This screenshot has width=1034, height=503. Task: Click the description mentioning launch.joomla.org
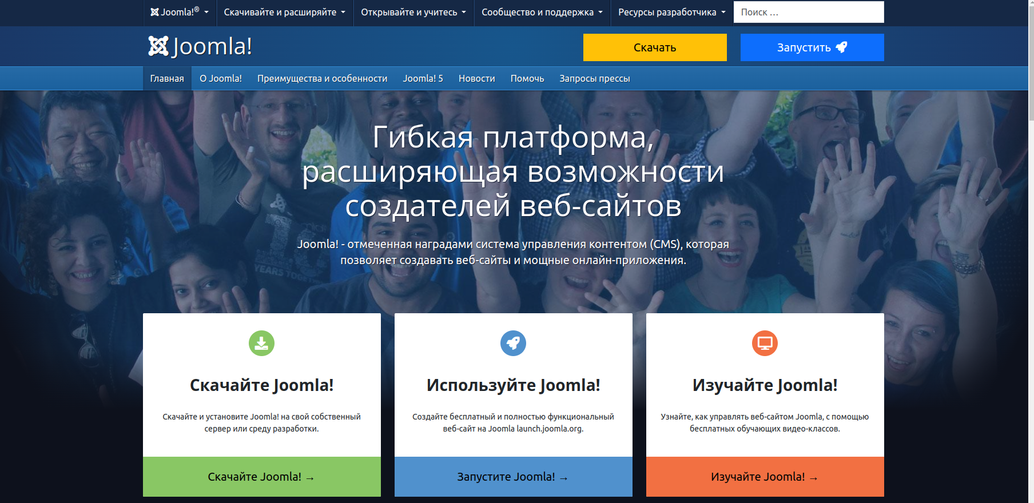click(513, 423)
